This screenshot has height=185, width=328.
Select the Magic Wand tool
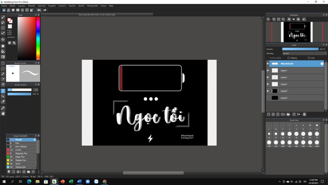coord(3,74)
